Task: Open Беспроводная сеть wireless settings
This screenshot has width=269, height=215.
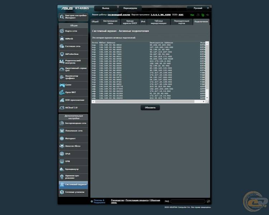Action: (73, 123)
